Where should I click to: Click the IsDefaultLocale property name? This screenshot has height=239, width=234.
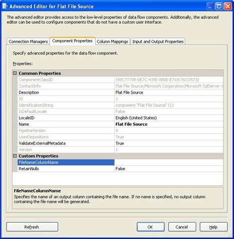[x=32, y=112]
